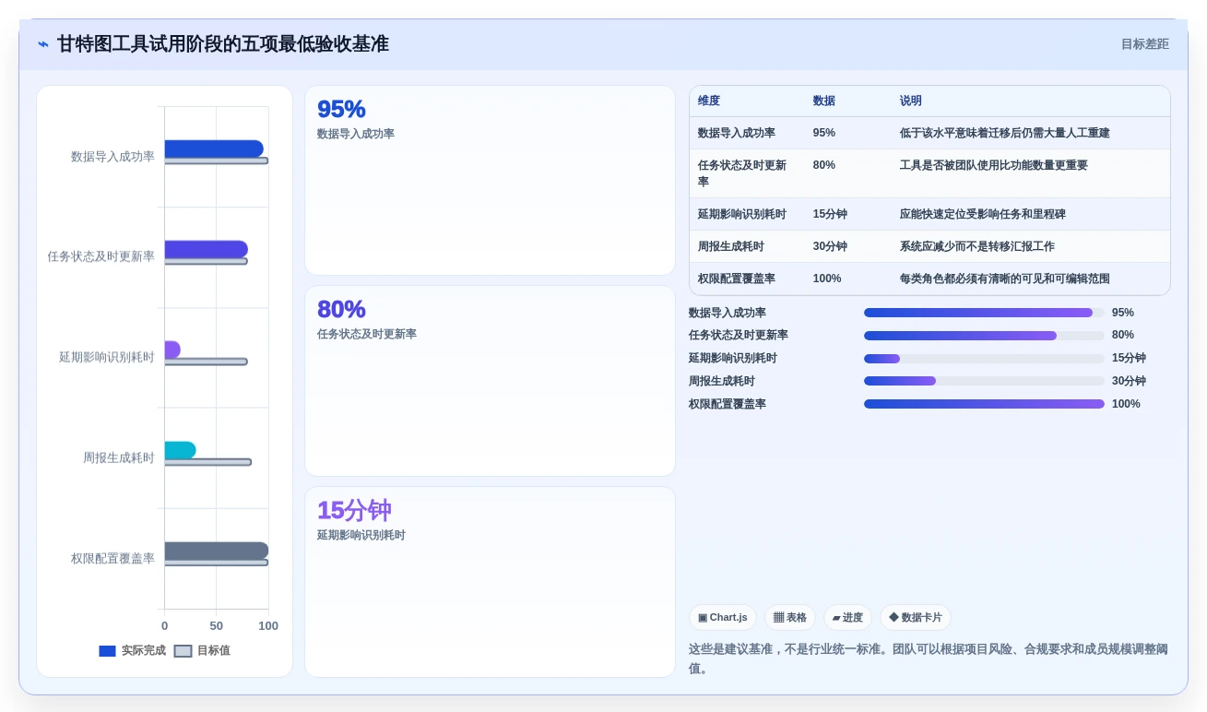This screenshot has height=712, width=1207.
Task: Click the slate 权限配置覆盖率 chart bar
Action: pos(217,551)
